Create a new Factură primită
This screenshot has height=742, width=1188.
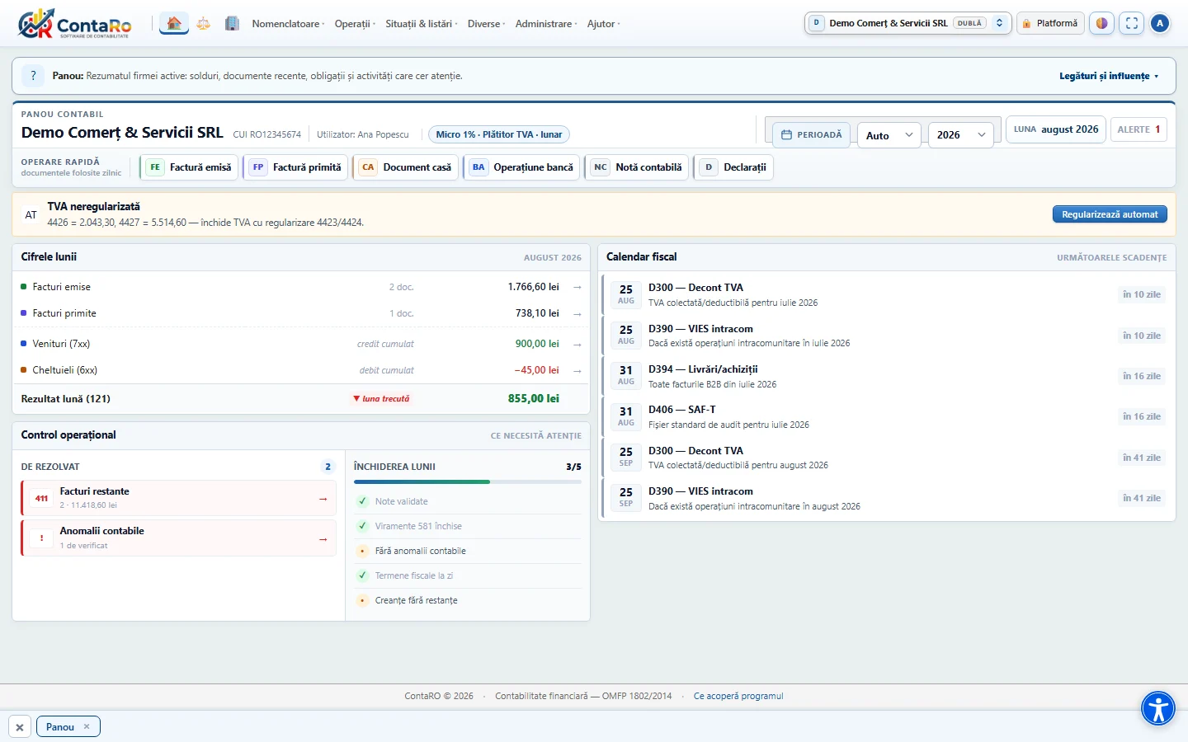coord(295,167)
